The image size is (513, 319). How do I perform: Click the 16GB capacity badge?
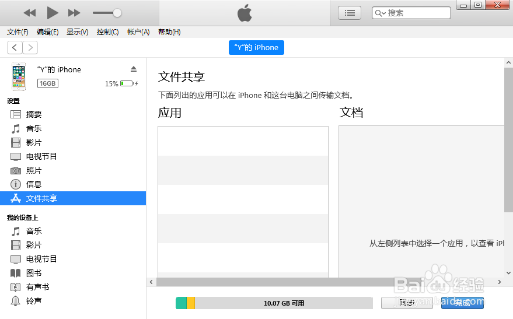point(48,83)
